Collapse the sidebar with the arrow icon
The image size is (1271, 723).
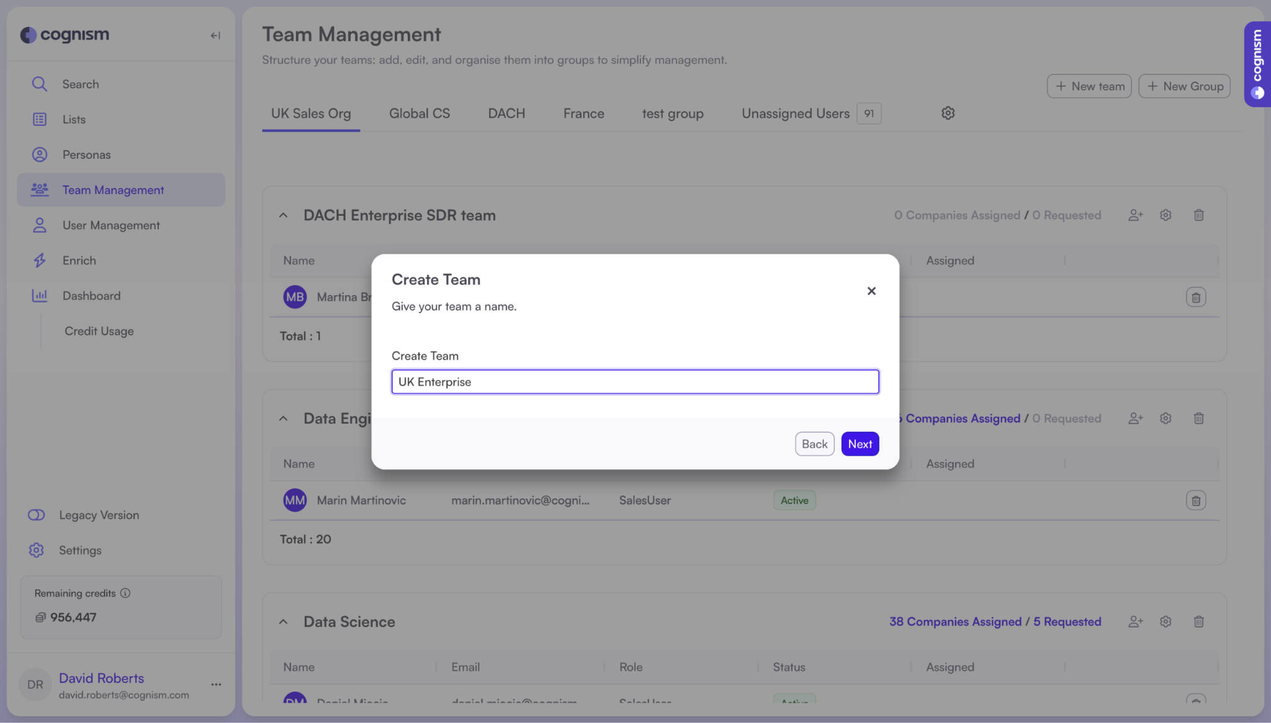[215, 36]
